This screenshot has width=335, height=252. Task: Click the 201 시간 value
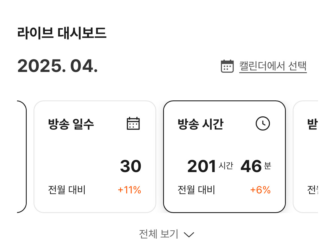pyautogui.click(x=210, y=166)
